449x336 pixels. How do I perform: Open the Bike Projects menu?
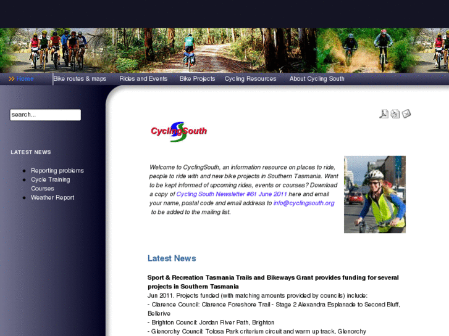(x=197, y=79)
